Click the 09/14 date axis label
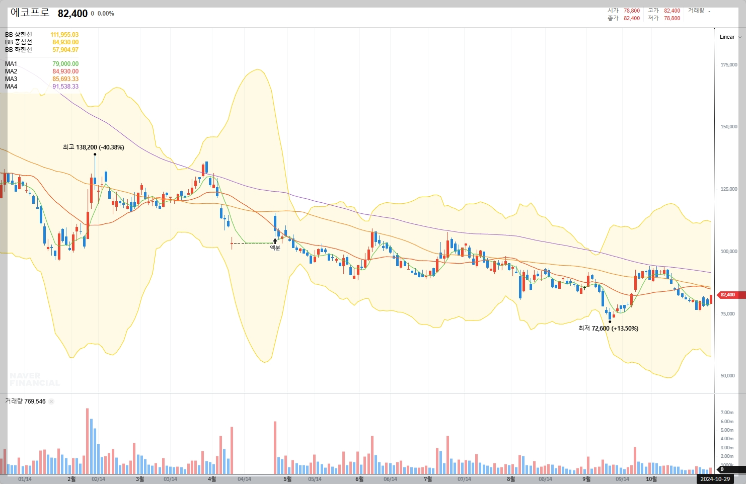 622,479
